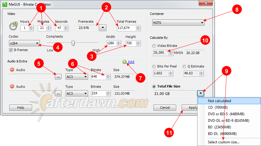Click the second audio Bitrate 224 field
The width and height of the screenshot is (261, 146).
[98, 93]
